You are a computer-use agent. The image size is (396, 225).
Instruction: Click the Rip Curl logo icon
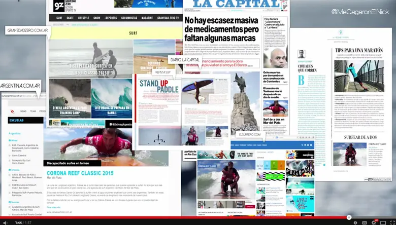pos(12,111)
